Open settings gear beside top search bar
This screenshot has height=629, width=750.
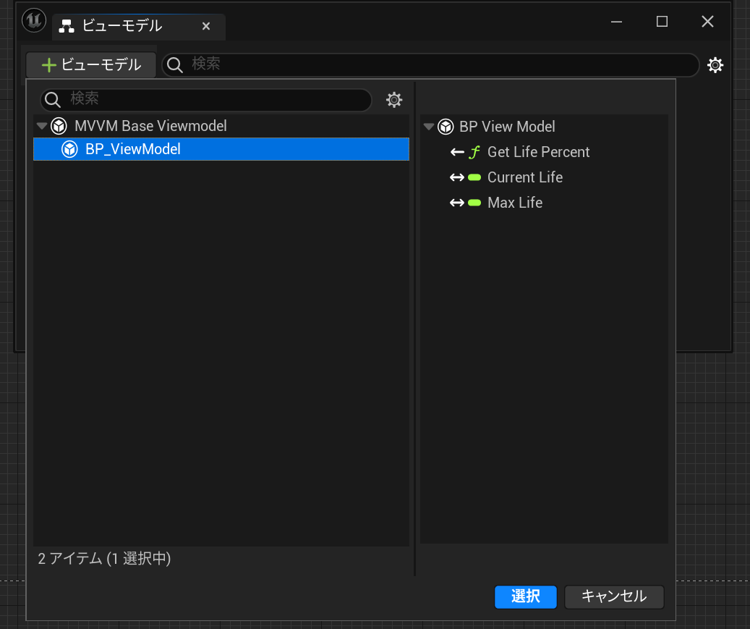tap(715, 65)
